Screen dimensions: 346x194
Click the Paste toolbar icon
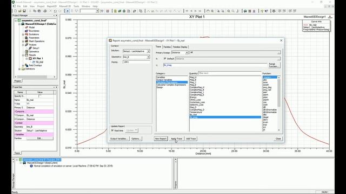(x=39, y=11)
